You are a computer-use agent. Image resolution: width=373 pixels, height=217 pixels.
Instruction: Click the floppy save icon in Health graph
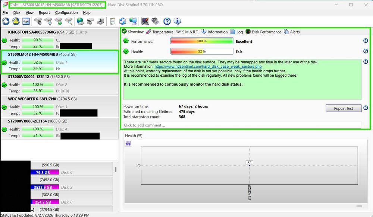coord(128,143)
